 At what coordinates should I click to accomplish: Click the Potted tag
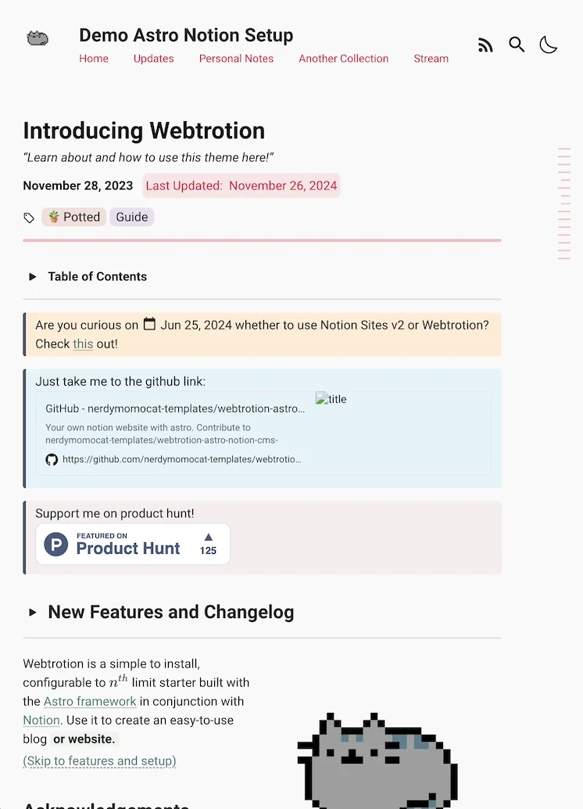(74, 217)
